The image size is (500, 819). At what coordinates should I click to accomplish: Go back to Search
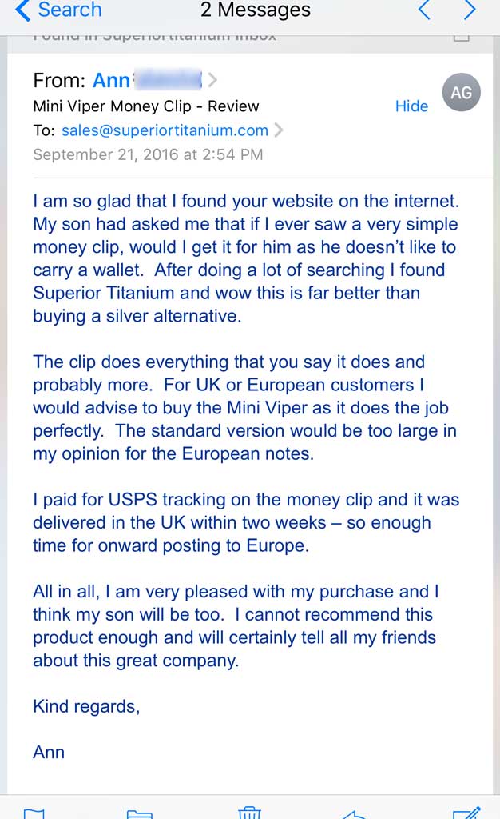59,10
